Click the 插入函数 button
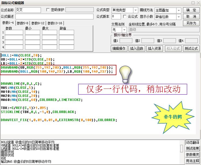Image resolution: width=201 pixels, height=165 pixels. click(137, 48)
